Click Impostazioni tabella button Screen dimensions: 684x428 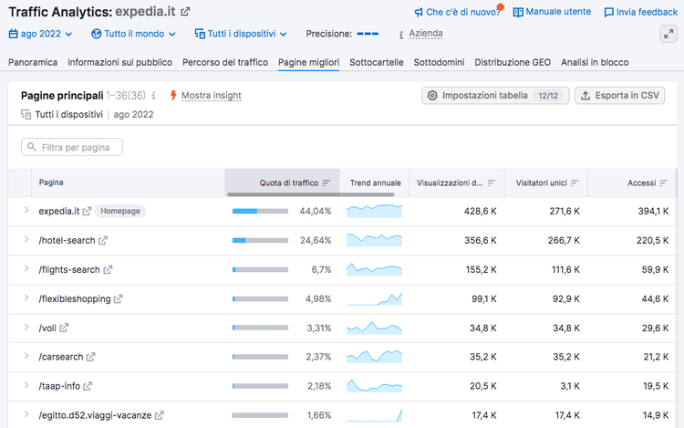point(495,96)
